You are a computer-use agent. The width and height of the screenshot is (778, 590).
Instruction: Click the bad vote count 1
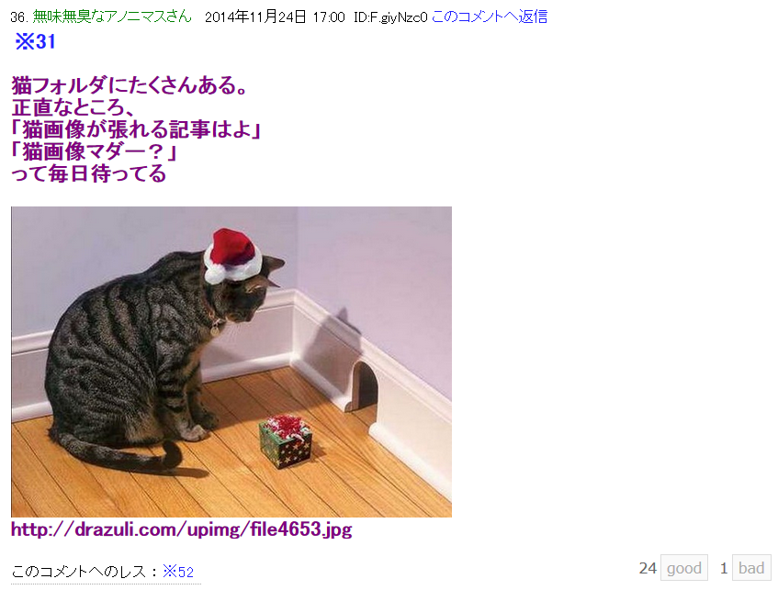pyautogui.click(x=724, y=568)
